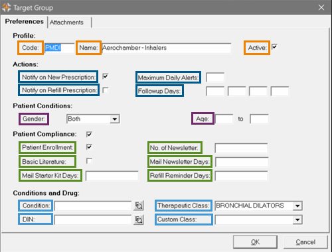Click the 'Mail Starter Kit Days:' label
The height and width of the screenshot is (252, 332).
point(50,176)
